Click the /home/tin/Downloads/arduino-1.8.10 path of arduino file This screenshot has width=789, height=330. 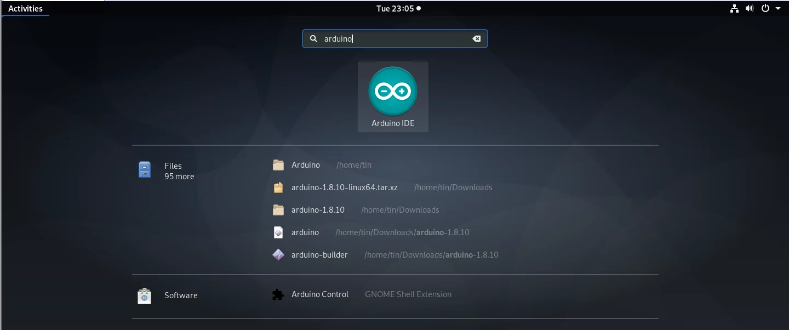coord(402,232)
